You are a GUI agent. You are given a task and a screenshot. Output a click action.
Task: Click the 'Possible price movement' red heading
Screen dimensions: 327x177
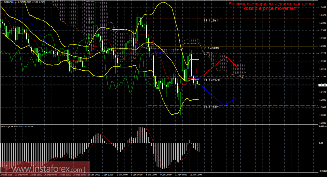[x=270, y=8]
